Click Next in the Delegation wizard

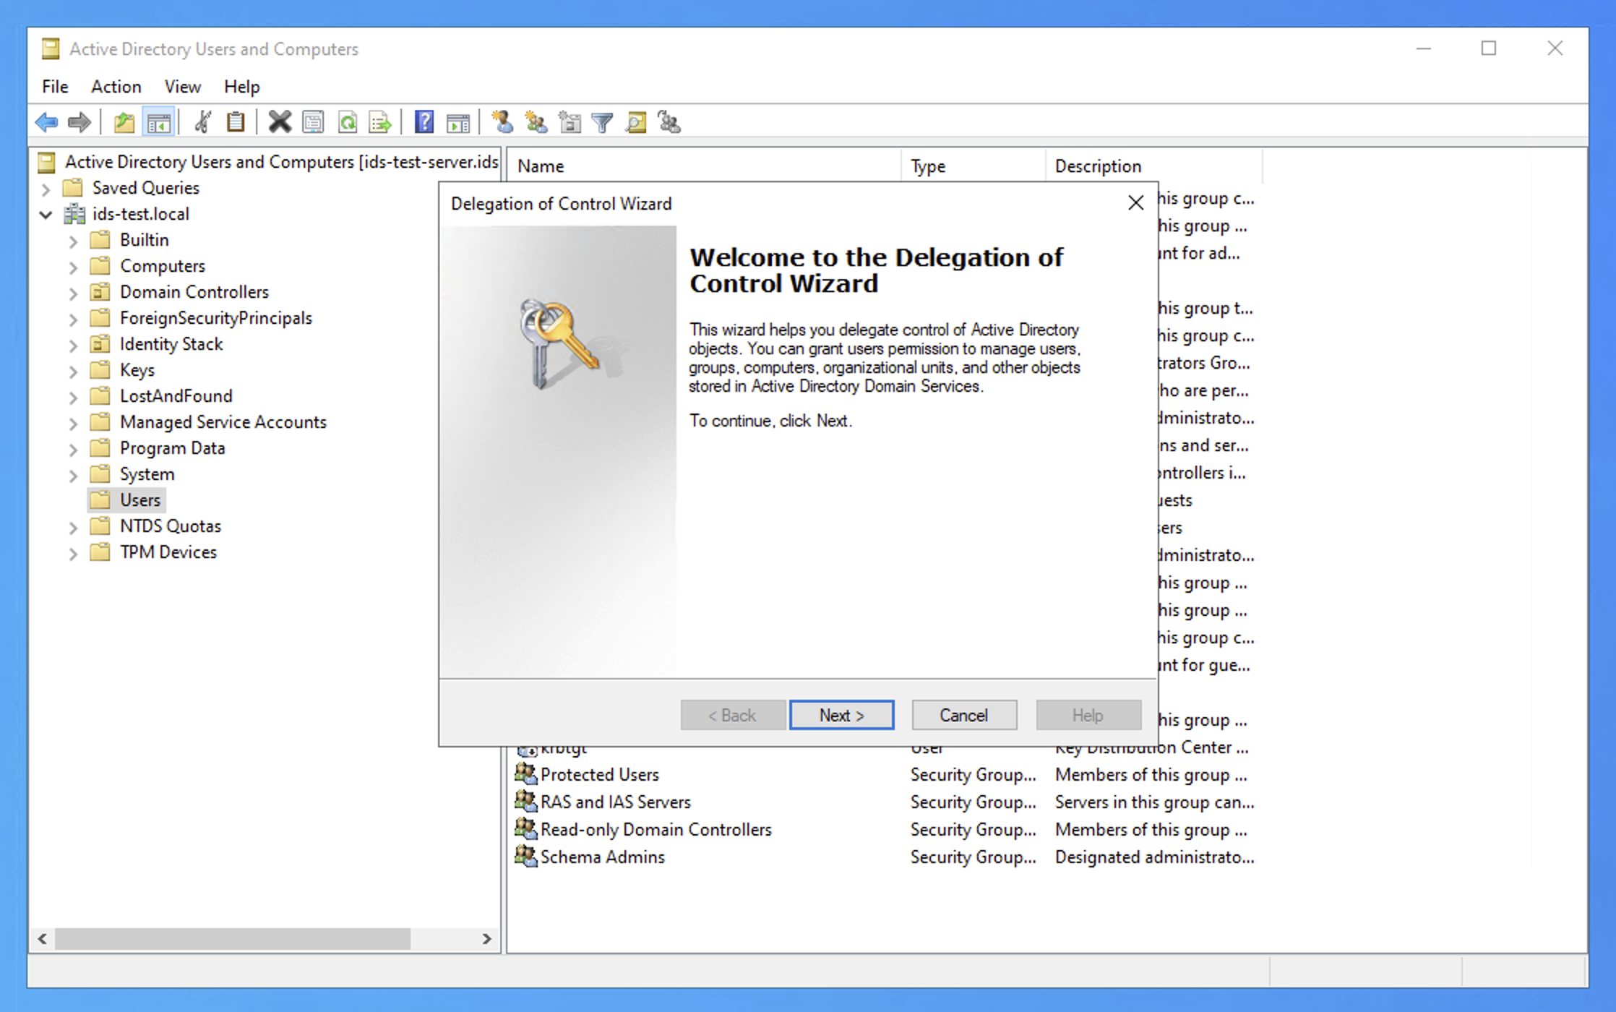(x=842, y=715)
